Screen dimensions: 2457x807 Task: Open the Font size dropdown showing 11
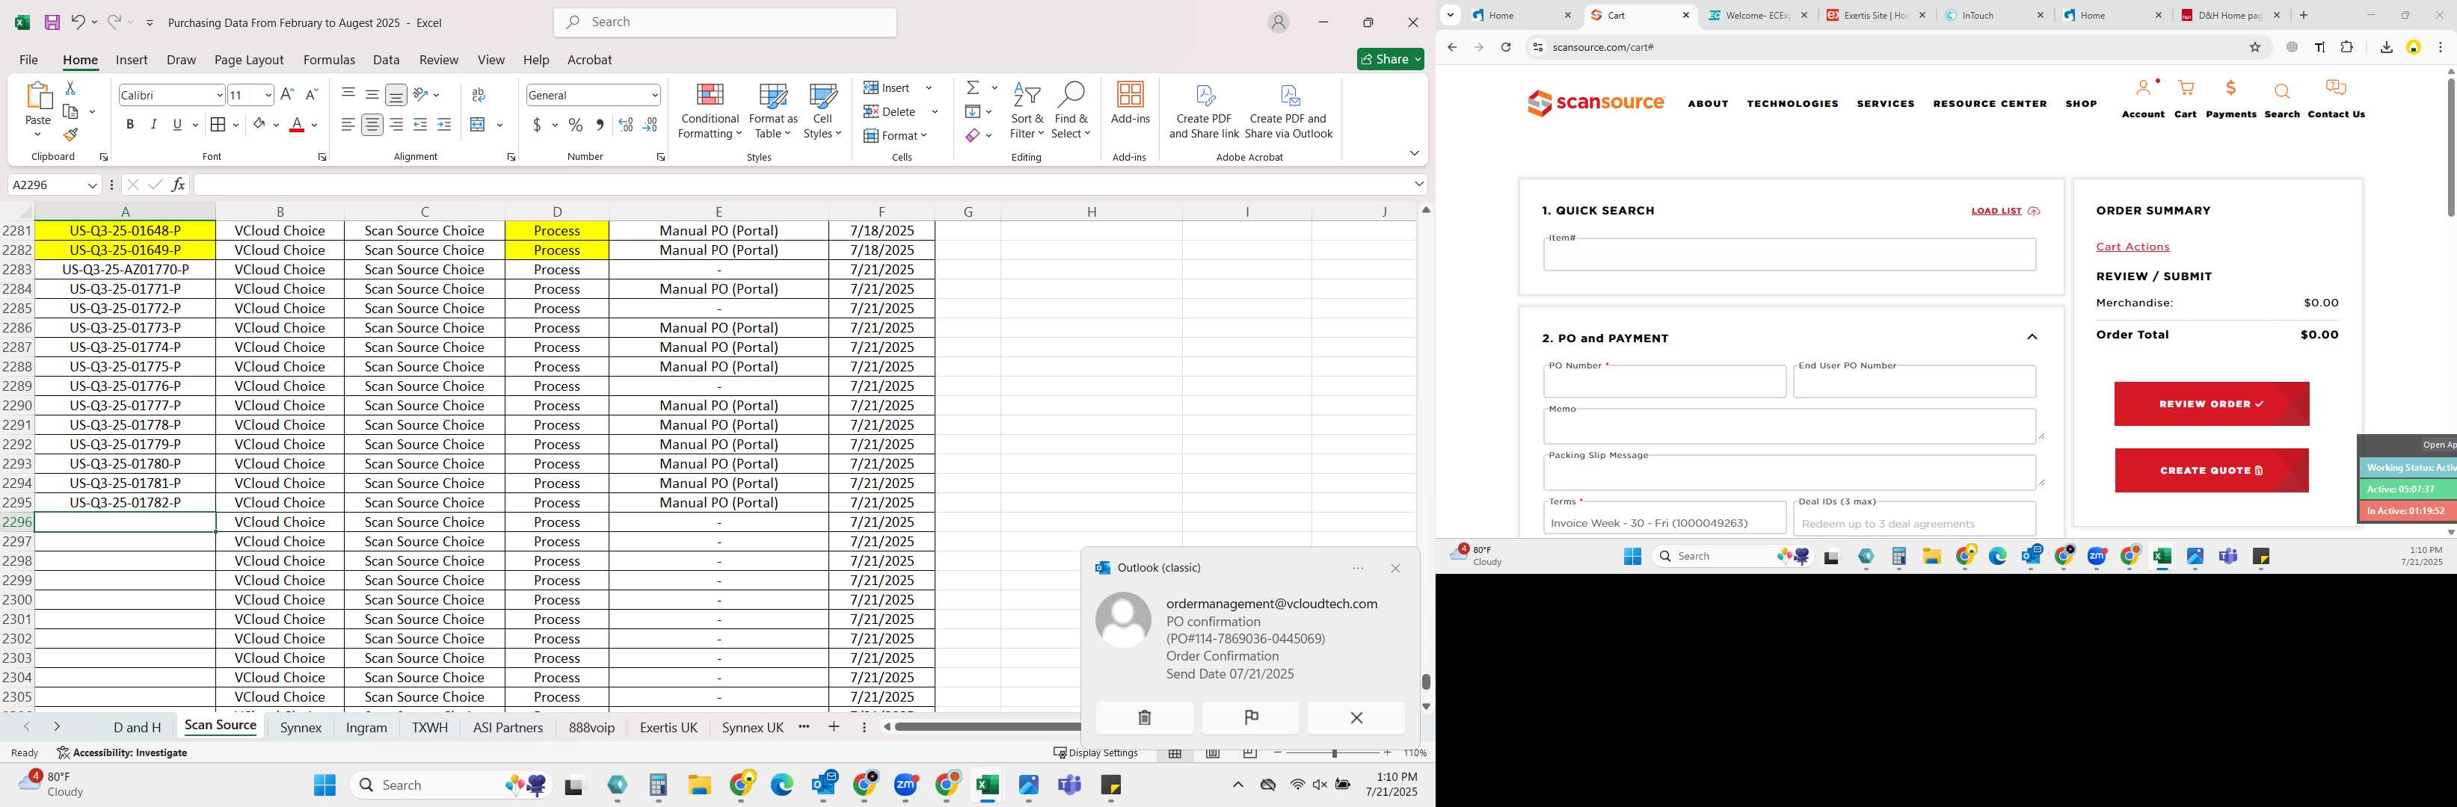(268, 94)
